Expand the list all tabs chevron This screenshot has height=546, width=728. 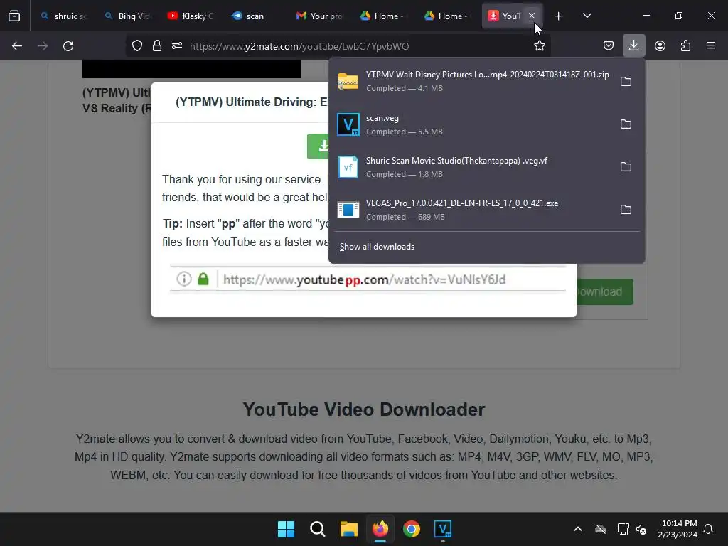tap(587, 16)
